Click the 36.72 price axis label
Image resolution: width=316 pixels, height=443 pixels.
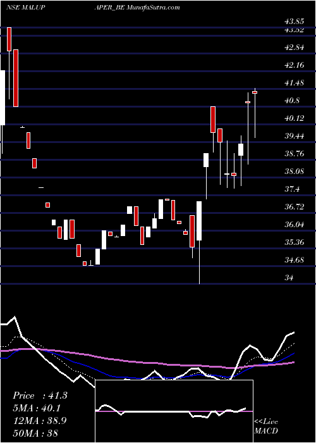pyautogui.click(x=294, y=207)
